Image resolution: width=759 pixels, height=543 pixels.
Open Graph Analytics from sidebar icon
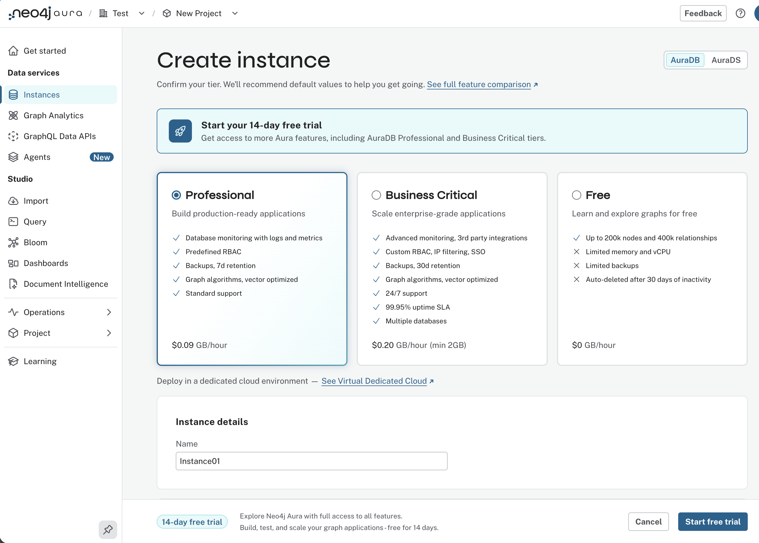point(13,115)
